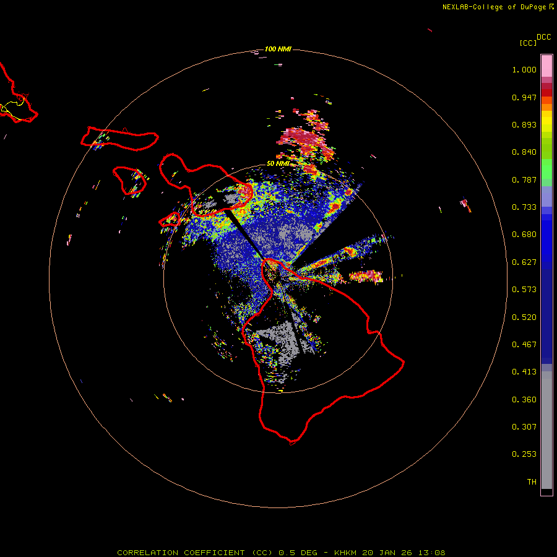This screenshot has height=557, width=557.
Task: Click the 0.253 legend value
Action: (524, 454)
